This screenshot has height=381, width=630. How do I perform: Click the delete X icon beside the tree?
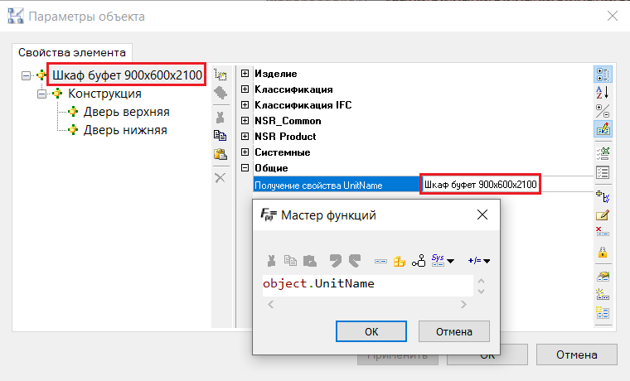220,178
